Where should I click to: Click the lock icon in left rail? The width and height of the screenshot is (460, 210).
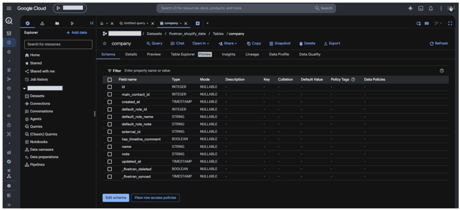click(9, 125)
